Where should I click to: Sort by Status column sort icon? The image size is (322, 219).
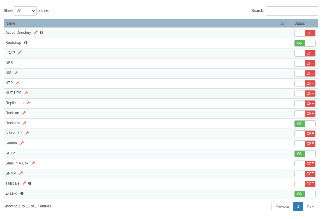coord(314,23)
